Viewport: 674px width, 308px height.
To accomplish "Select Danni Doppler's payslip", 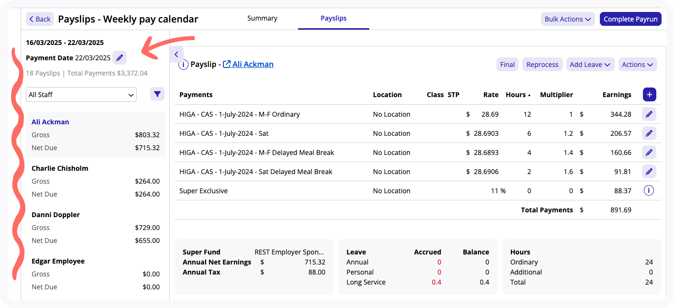I will [x=96, y=228].
